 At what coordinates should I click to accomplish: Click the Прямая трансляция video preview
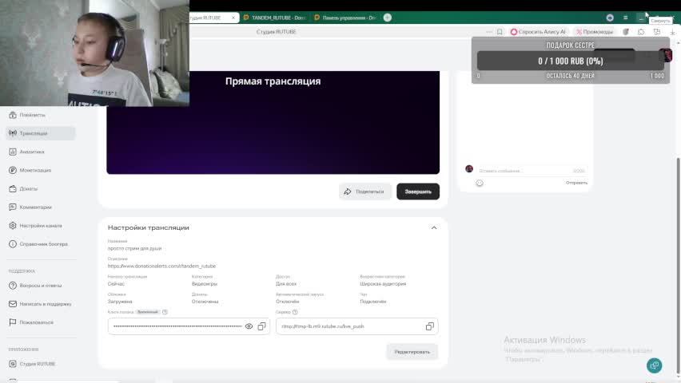(x=273, y=122)
